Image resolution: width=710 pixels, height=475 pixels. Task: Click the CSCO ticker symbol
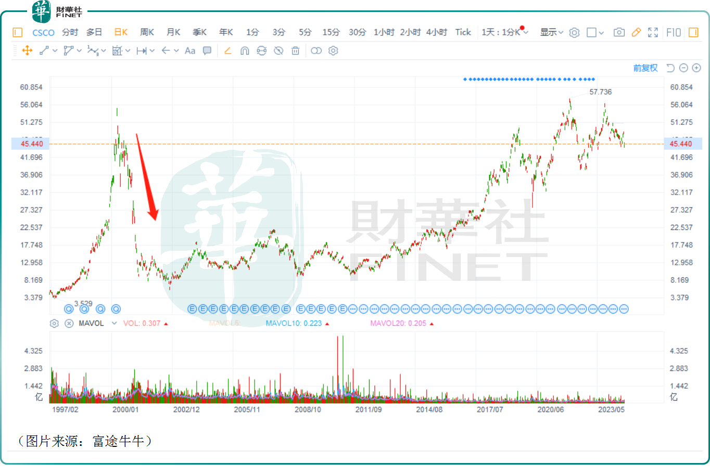(x=43, y=32)
